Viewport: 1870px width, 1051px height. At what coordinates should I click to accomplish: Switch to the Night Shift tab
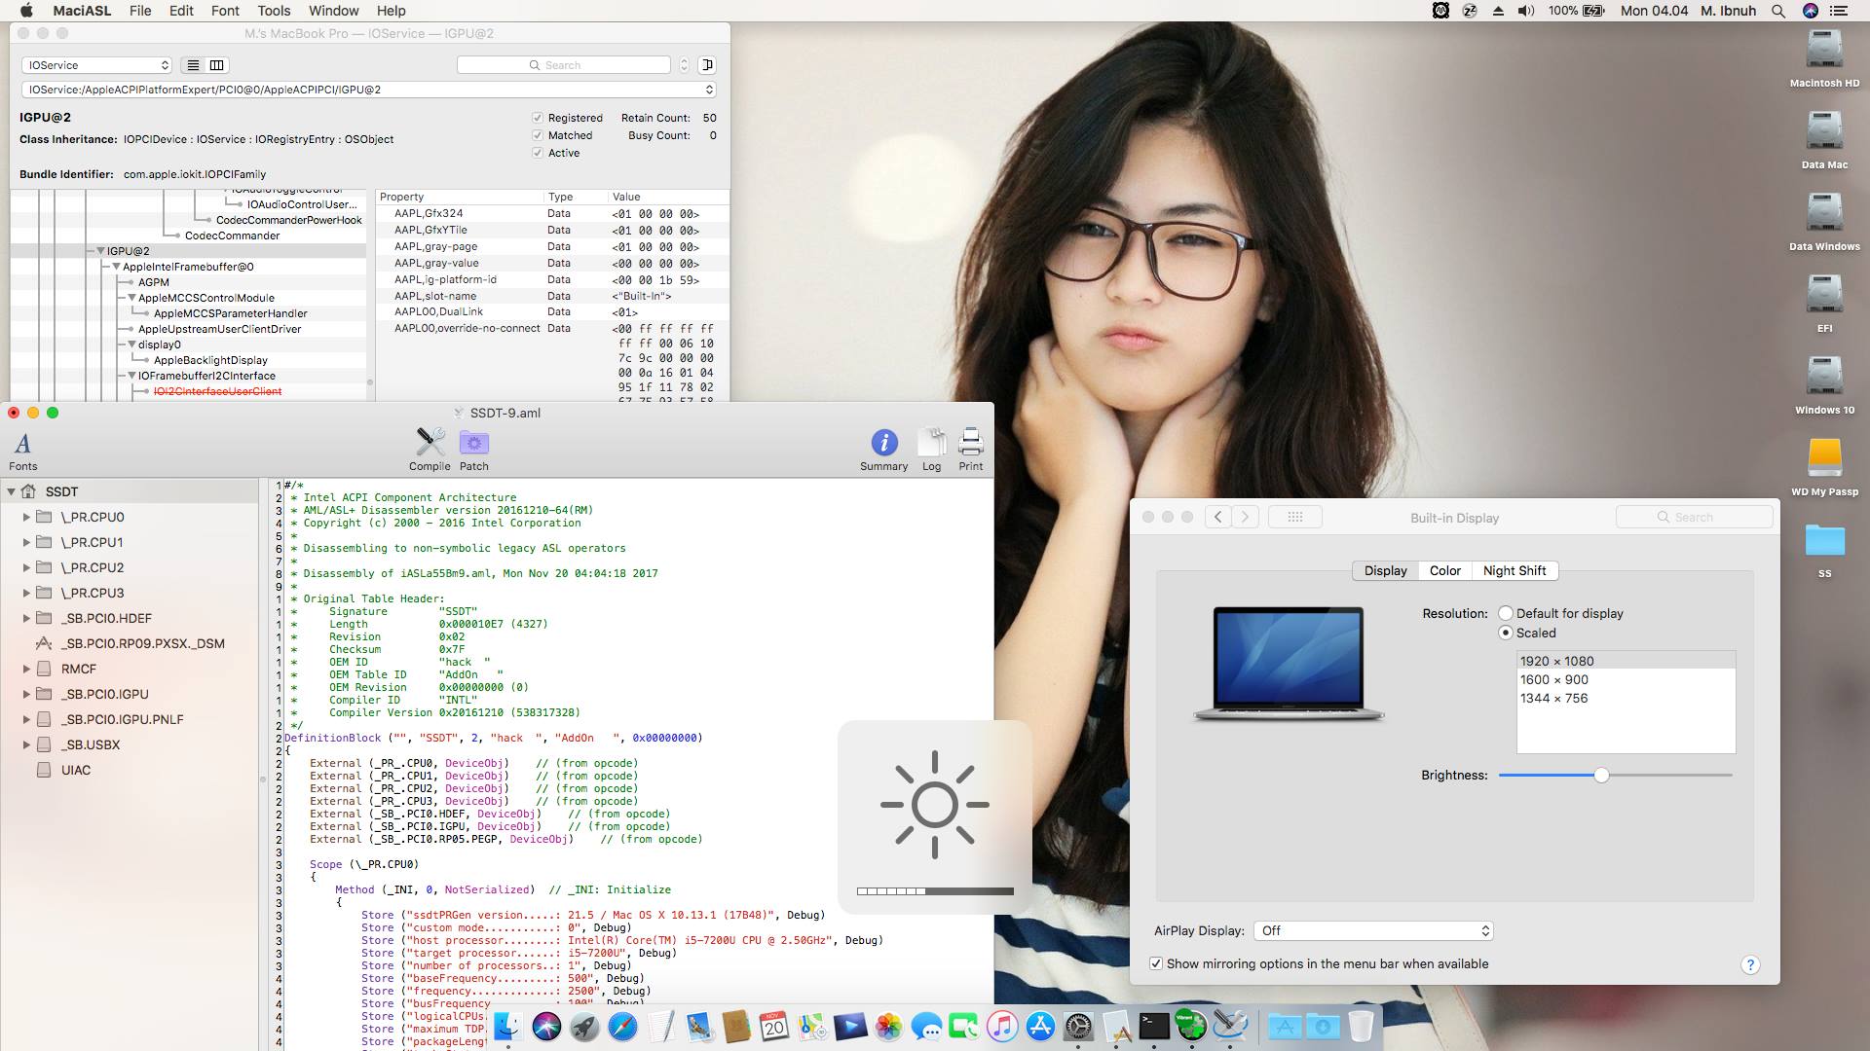click(x=1514, y=570)
